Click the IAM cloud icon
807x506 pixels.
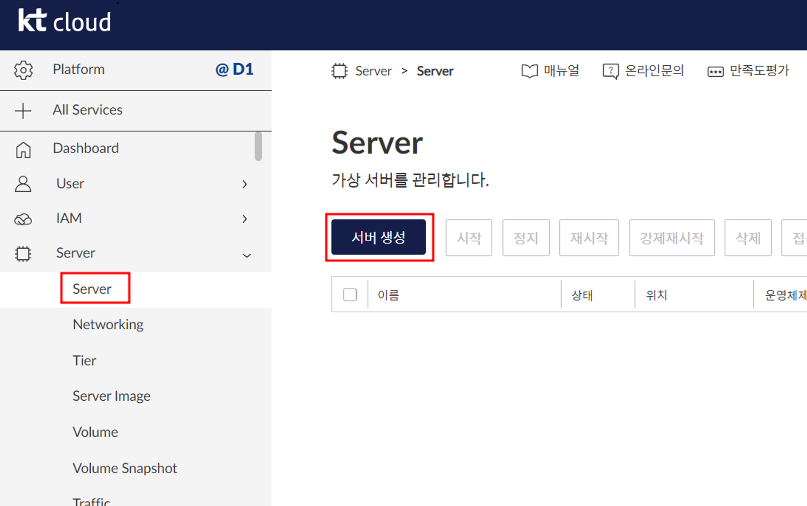coord(23,219)
